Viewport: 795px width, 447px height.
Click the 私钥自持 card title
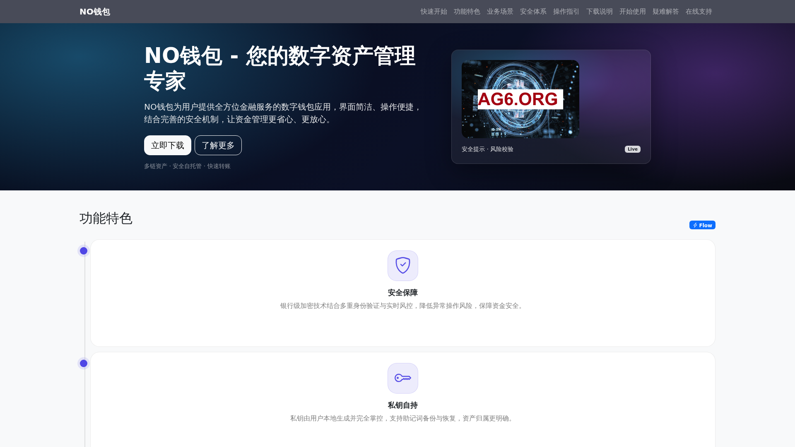click(x=403, y=405)
